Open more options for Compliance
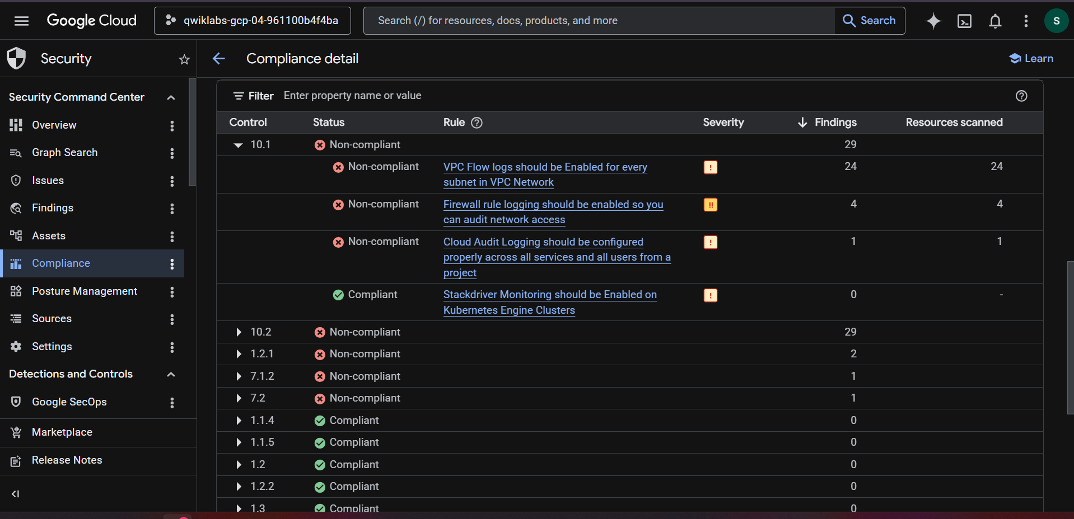The width and height of the screenshot is (1074, 519). (x=172, y=263)
